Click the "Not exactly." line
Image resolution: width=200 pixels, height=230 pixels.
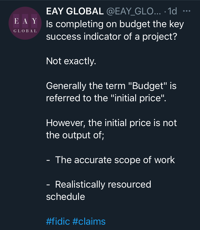click(x=71, y=61)
